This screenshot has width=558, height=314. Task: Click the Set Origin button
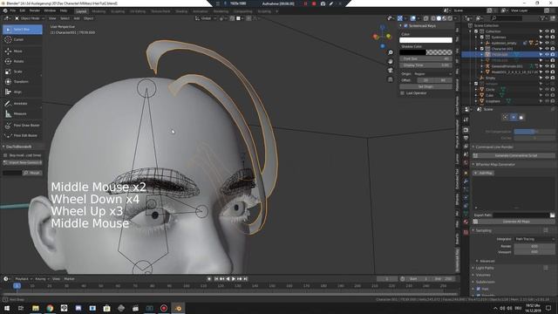425,87
